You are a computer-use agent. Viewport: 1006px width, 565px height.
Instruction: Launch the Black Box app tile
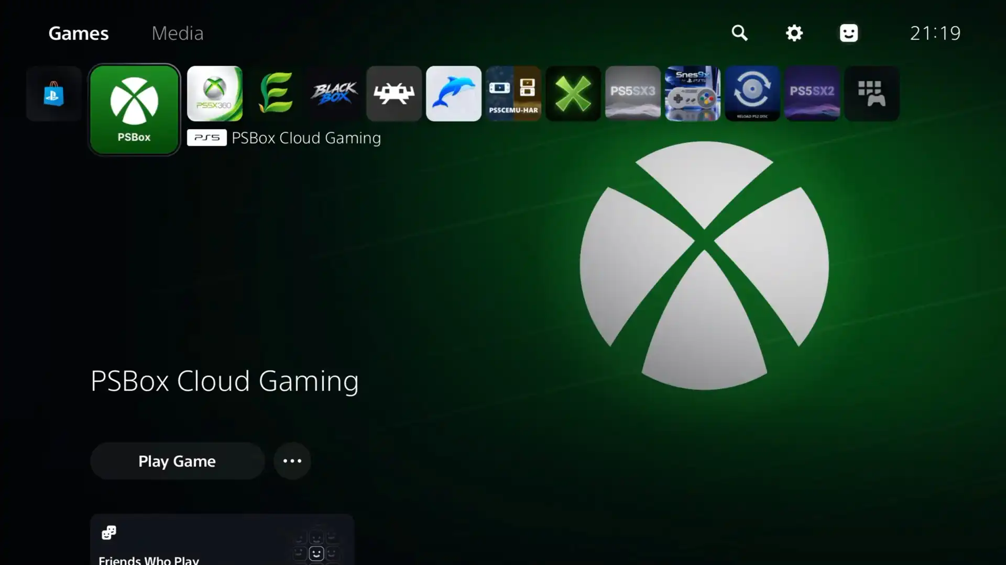[x=334, y=94]
